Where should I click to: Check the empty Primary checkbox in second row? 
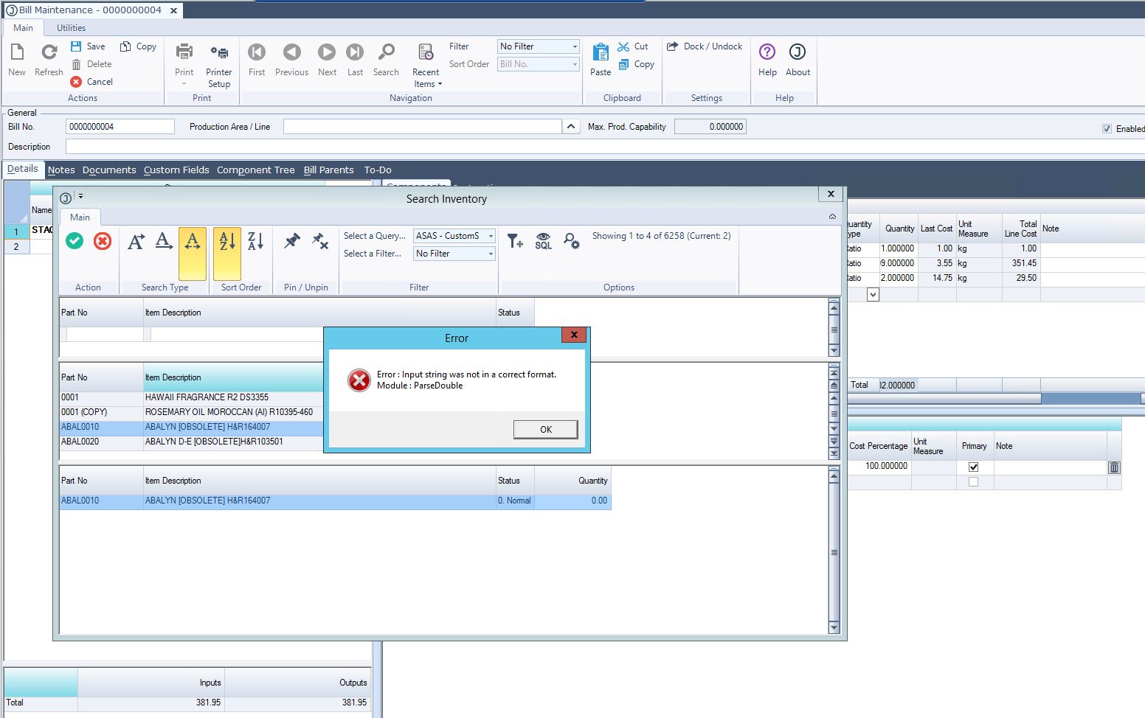(x=973, y=482)
